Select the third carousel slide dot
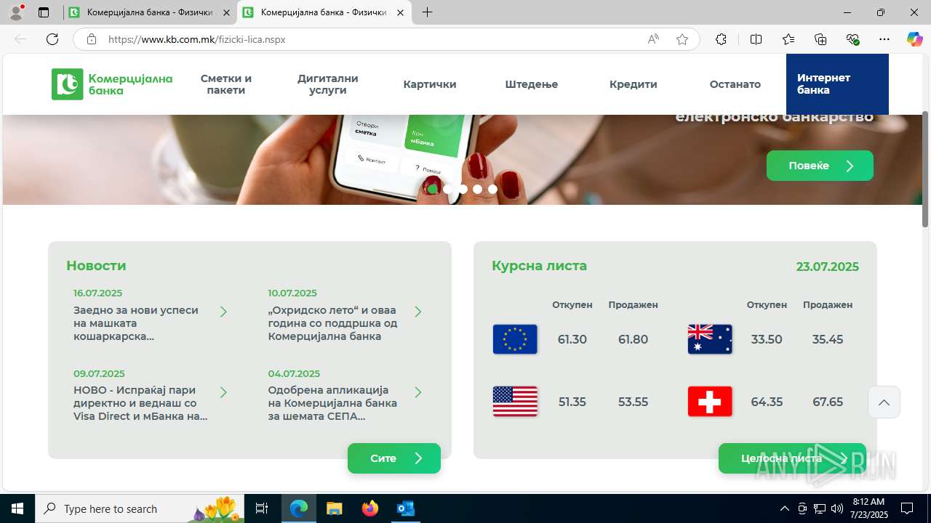This screenshot has width=931, height=523. [x=463, y=189]
